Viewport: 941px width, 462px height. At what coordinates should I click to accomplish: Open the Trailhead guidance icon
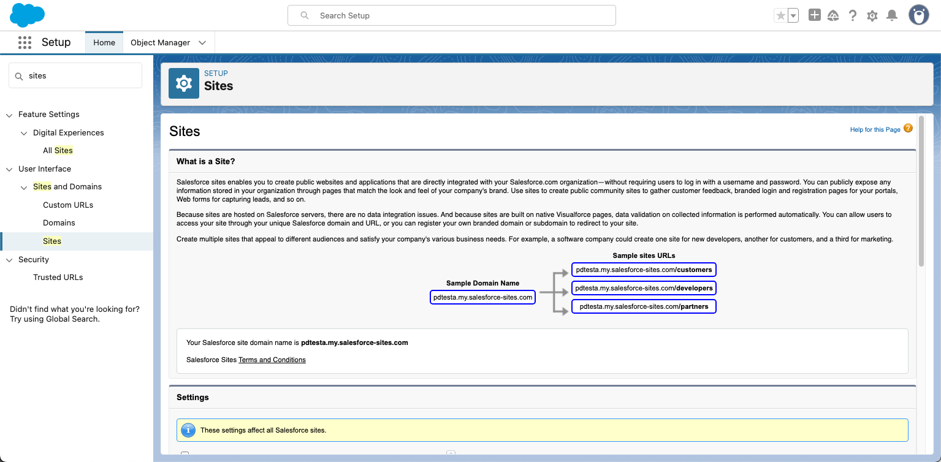pyautogui.click(x=833, y=16)
